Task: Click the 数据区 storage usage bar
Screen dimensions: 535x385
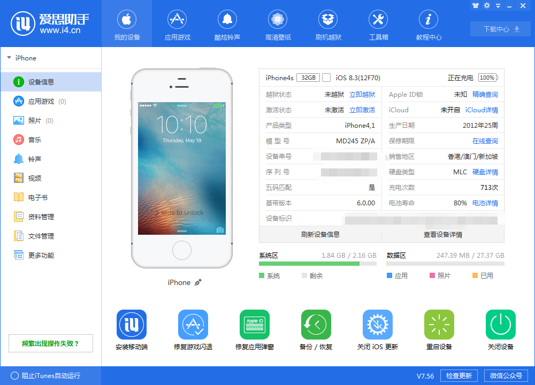Action: click(x=445, y=264)
